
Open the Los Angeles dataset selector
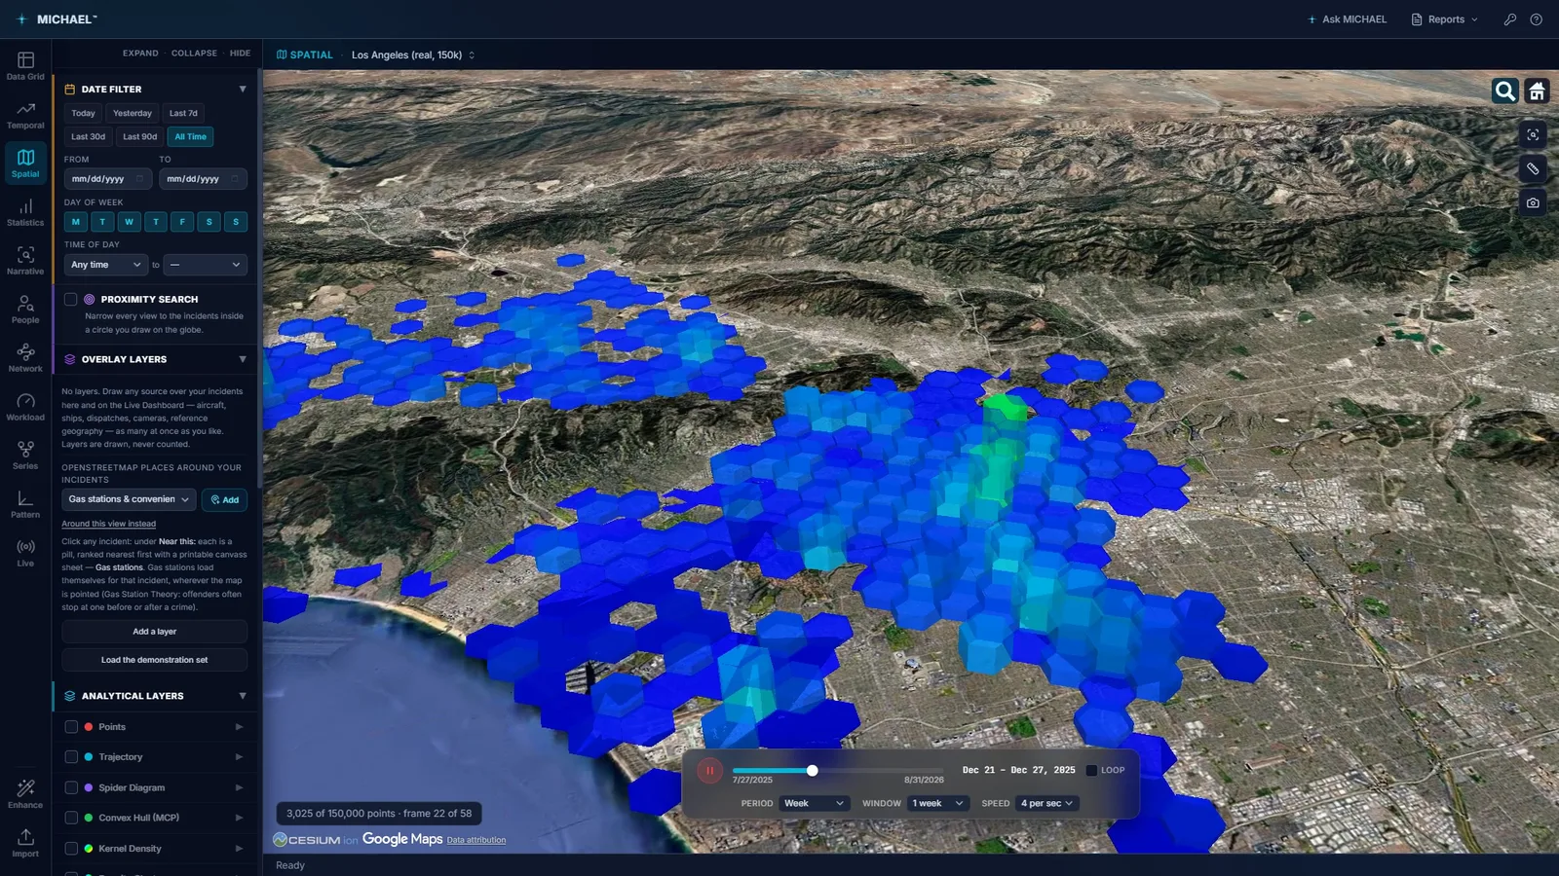413,55
